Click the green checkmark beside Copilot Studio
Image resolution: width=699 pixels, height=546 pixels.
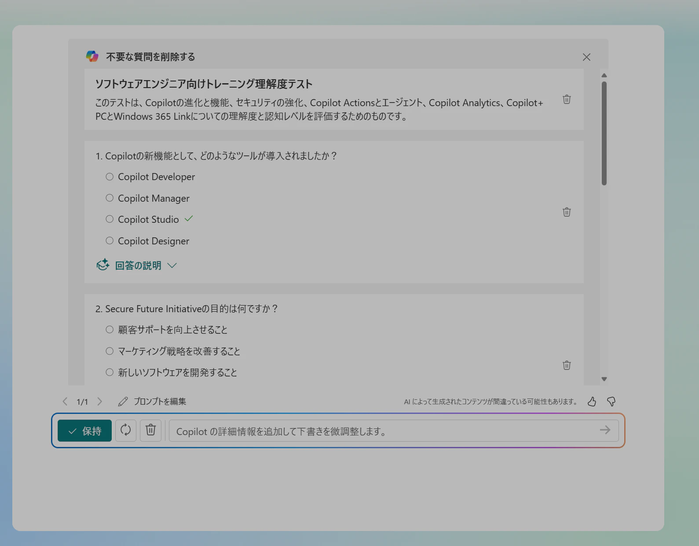[189, 218]
